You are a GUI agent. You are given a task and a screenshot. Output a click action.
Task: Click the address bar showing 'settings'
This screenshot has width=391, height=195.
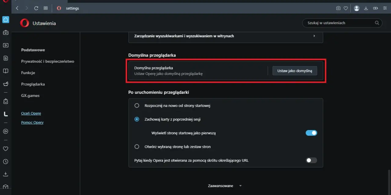click(x=72, y=8)
